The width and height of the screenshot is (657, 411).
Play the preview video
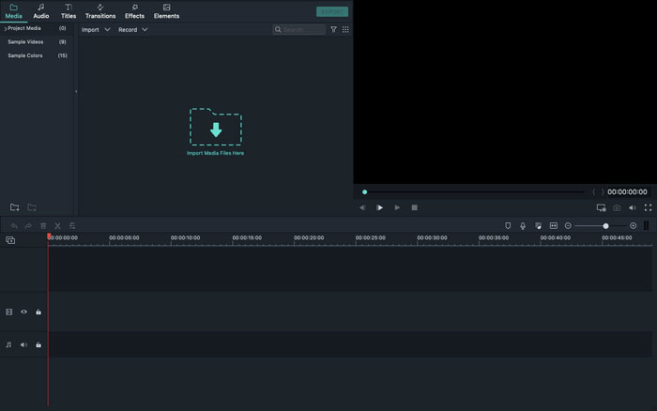[379, 207]
